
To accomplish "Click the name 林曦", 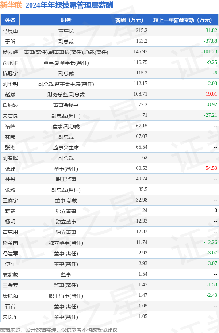I will (10, 137).
